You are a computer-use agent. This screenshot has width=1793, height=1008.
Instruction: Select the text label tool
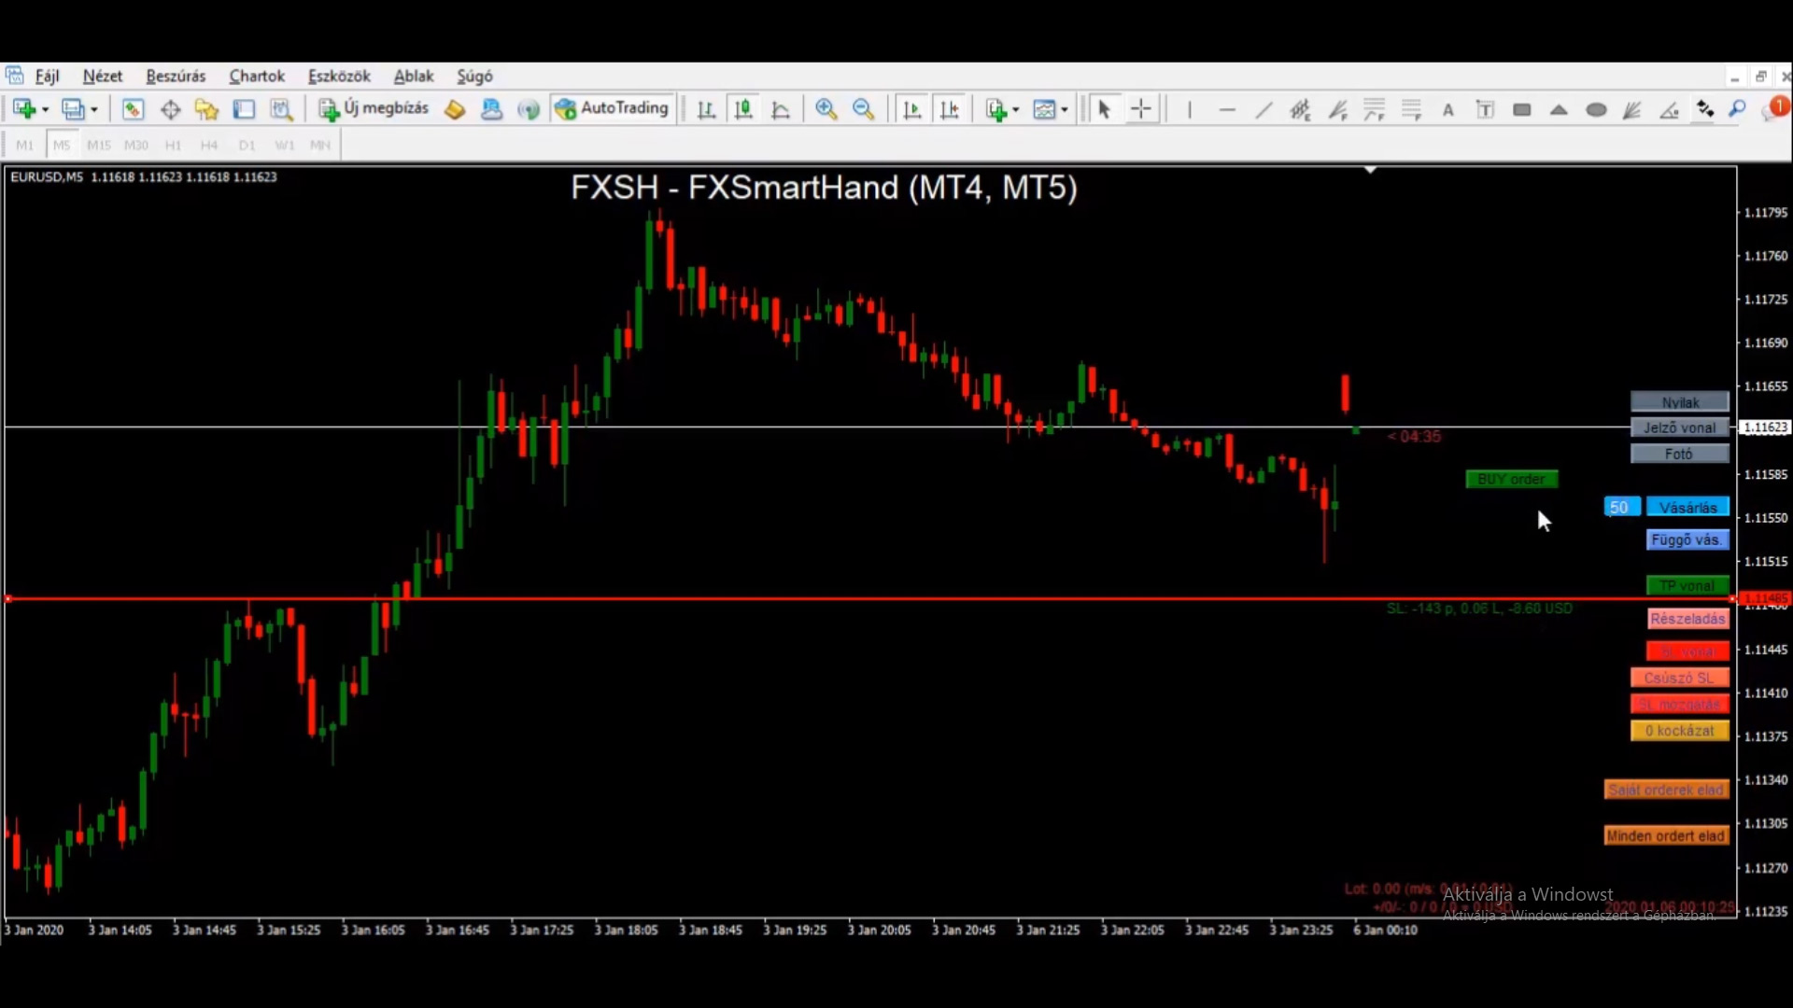click(x=1485, y=109)
